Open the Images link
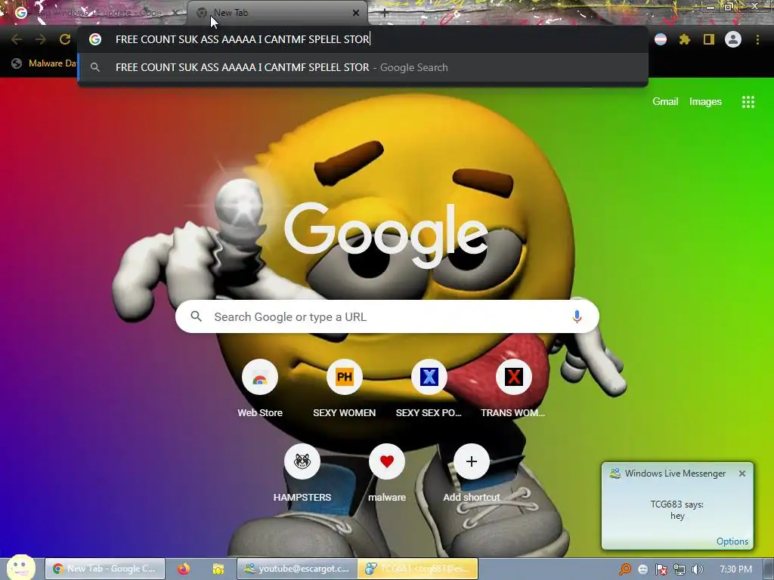The width and height of the screenshot is (774, 580). point(705,102)
